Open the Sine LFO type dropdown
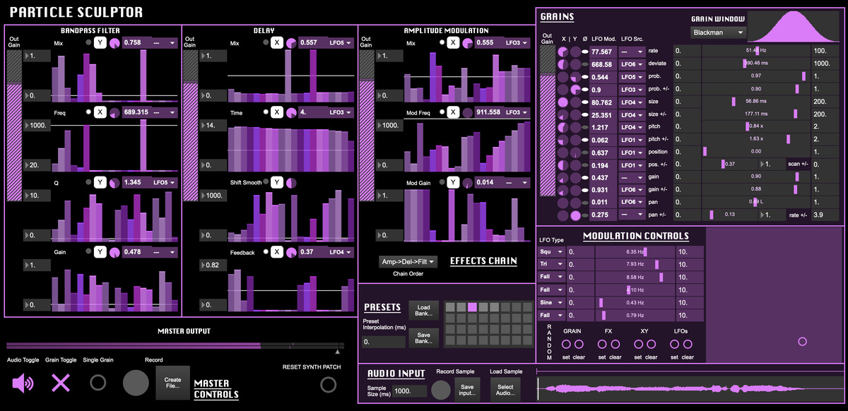 (x=551, y=302)
